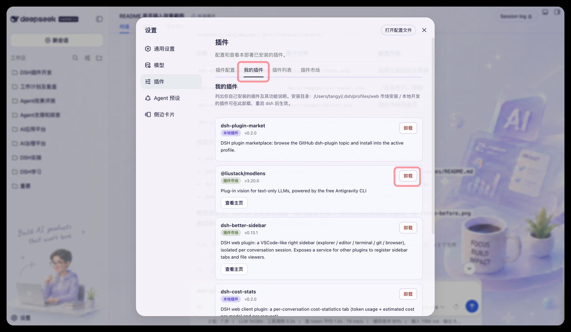571x332 pixels.
Task: Switch to the 插件列表 tab
Action: click(x=282, y=70)
